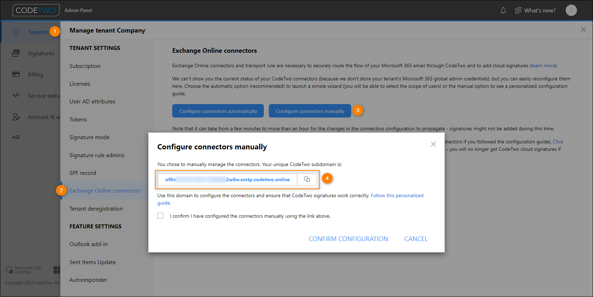Select Tenant deregistration setting

tap(96, 209)
